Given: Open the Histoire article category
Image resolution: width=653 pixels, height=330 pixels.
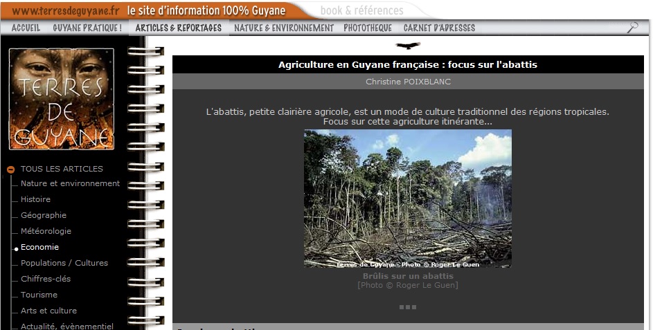Looking at the screenshot, I should (36, 199).
